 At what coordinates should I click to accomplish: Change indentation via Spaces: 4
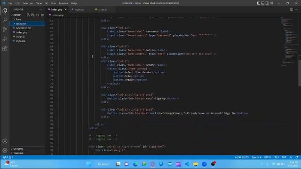(256, 157)
